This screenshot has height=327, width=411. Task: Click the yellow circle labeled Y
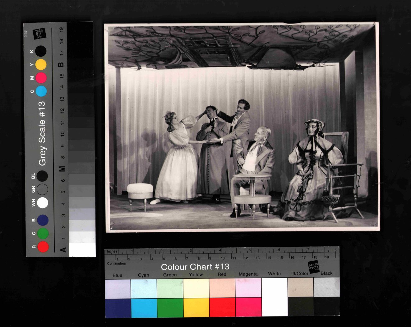pos(41,64)
